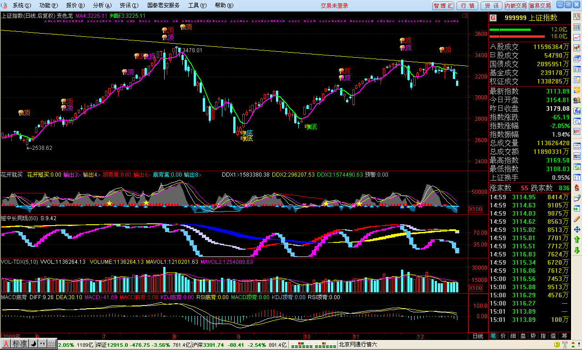The image size is (582, 350).
Task: Click the 智博汇 button
Action: coord(443,5)
